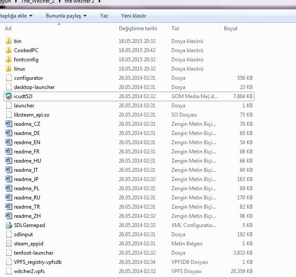Click the fontconfig folder icon

pos(8,60)
